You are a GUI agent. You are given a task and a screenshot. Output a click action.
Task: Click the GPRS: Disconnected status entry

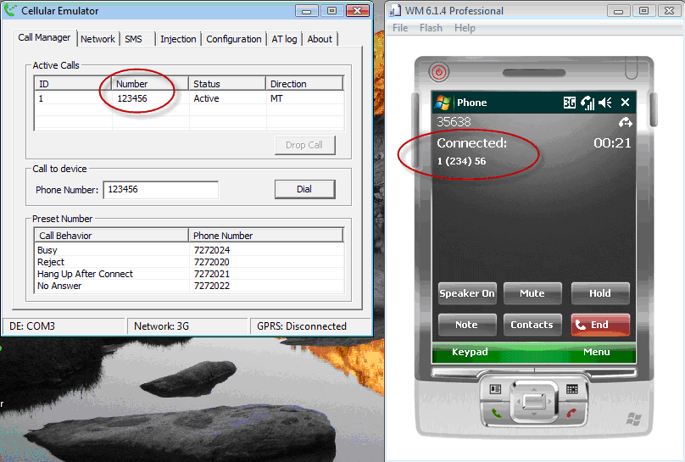coord(310,326)
